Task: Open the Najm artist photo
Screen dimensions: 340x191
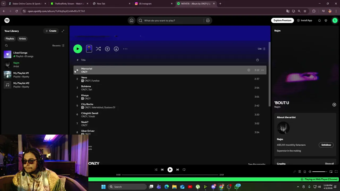Action: click(283, 128)
